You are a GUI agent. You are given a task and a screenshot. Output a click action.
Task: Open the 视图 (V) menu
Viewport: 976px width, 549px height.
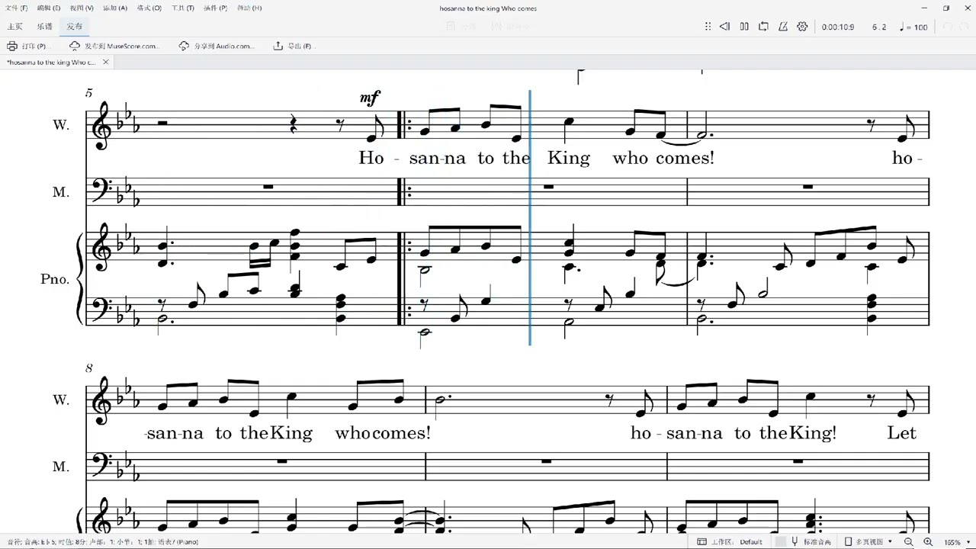(82, 8)
